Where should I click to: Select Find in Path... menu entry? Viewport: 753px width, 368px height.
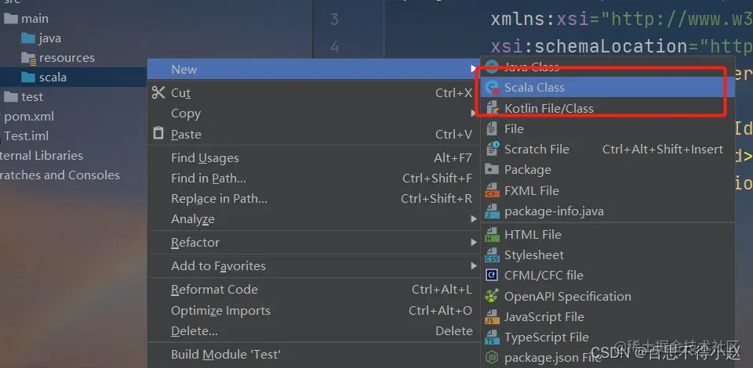[x=314, y=179]
